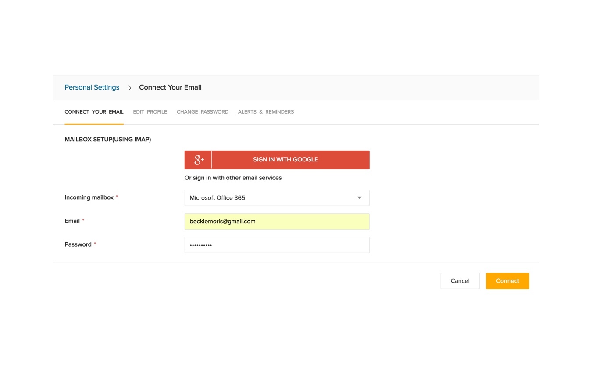
Task: Open the CHANGE PASSWORD tab
Action: coord(202,112)
